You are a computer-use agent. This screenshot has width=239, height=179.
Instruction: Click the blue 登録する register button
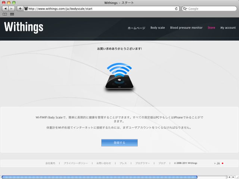click(x=119, y=143)
